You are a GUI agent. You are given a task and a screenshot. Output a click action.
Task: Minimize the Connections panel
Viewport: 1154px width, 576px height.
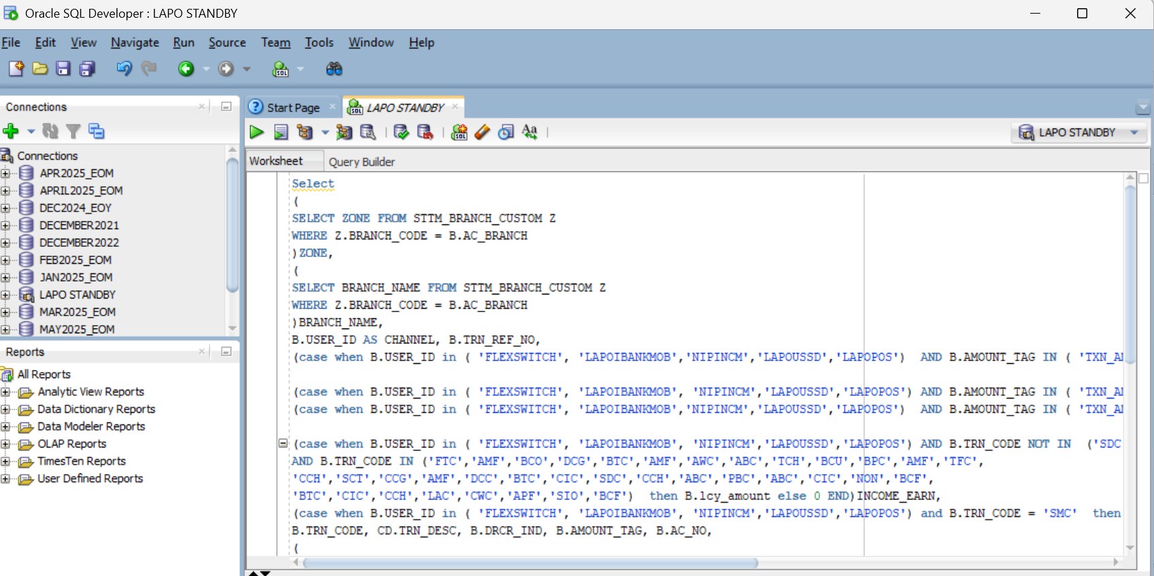pos(227,106)
